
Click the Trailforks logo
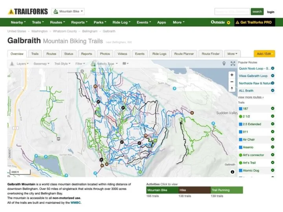click(28, 11)
